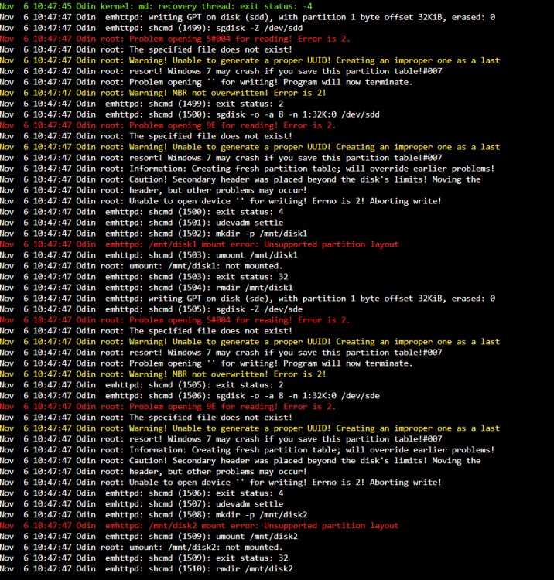
Task: Select the 'shcmd (1505): sgdisk -Z /dev/sde' line
Action: [152, 309]
